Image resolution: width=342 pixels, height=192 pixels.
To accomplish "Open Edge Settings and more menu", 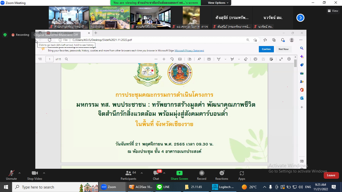I will [x=301, y=40].
